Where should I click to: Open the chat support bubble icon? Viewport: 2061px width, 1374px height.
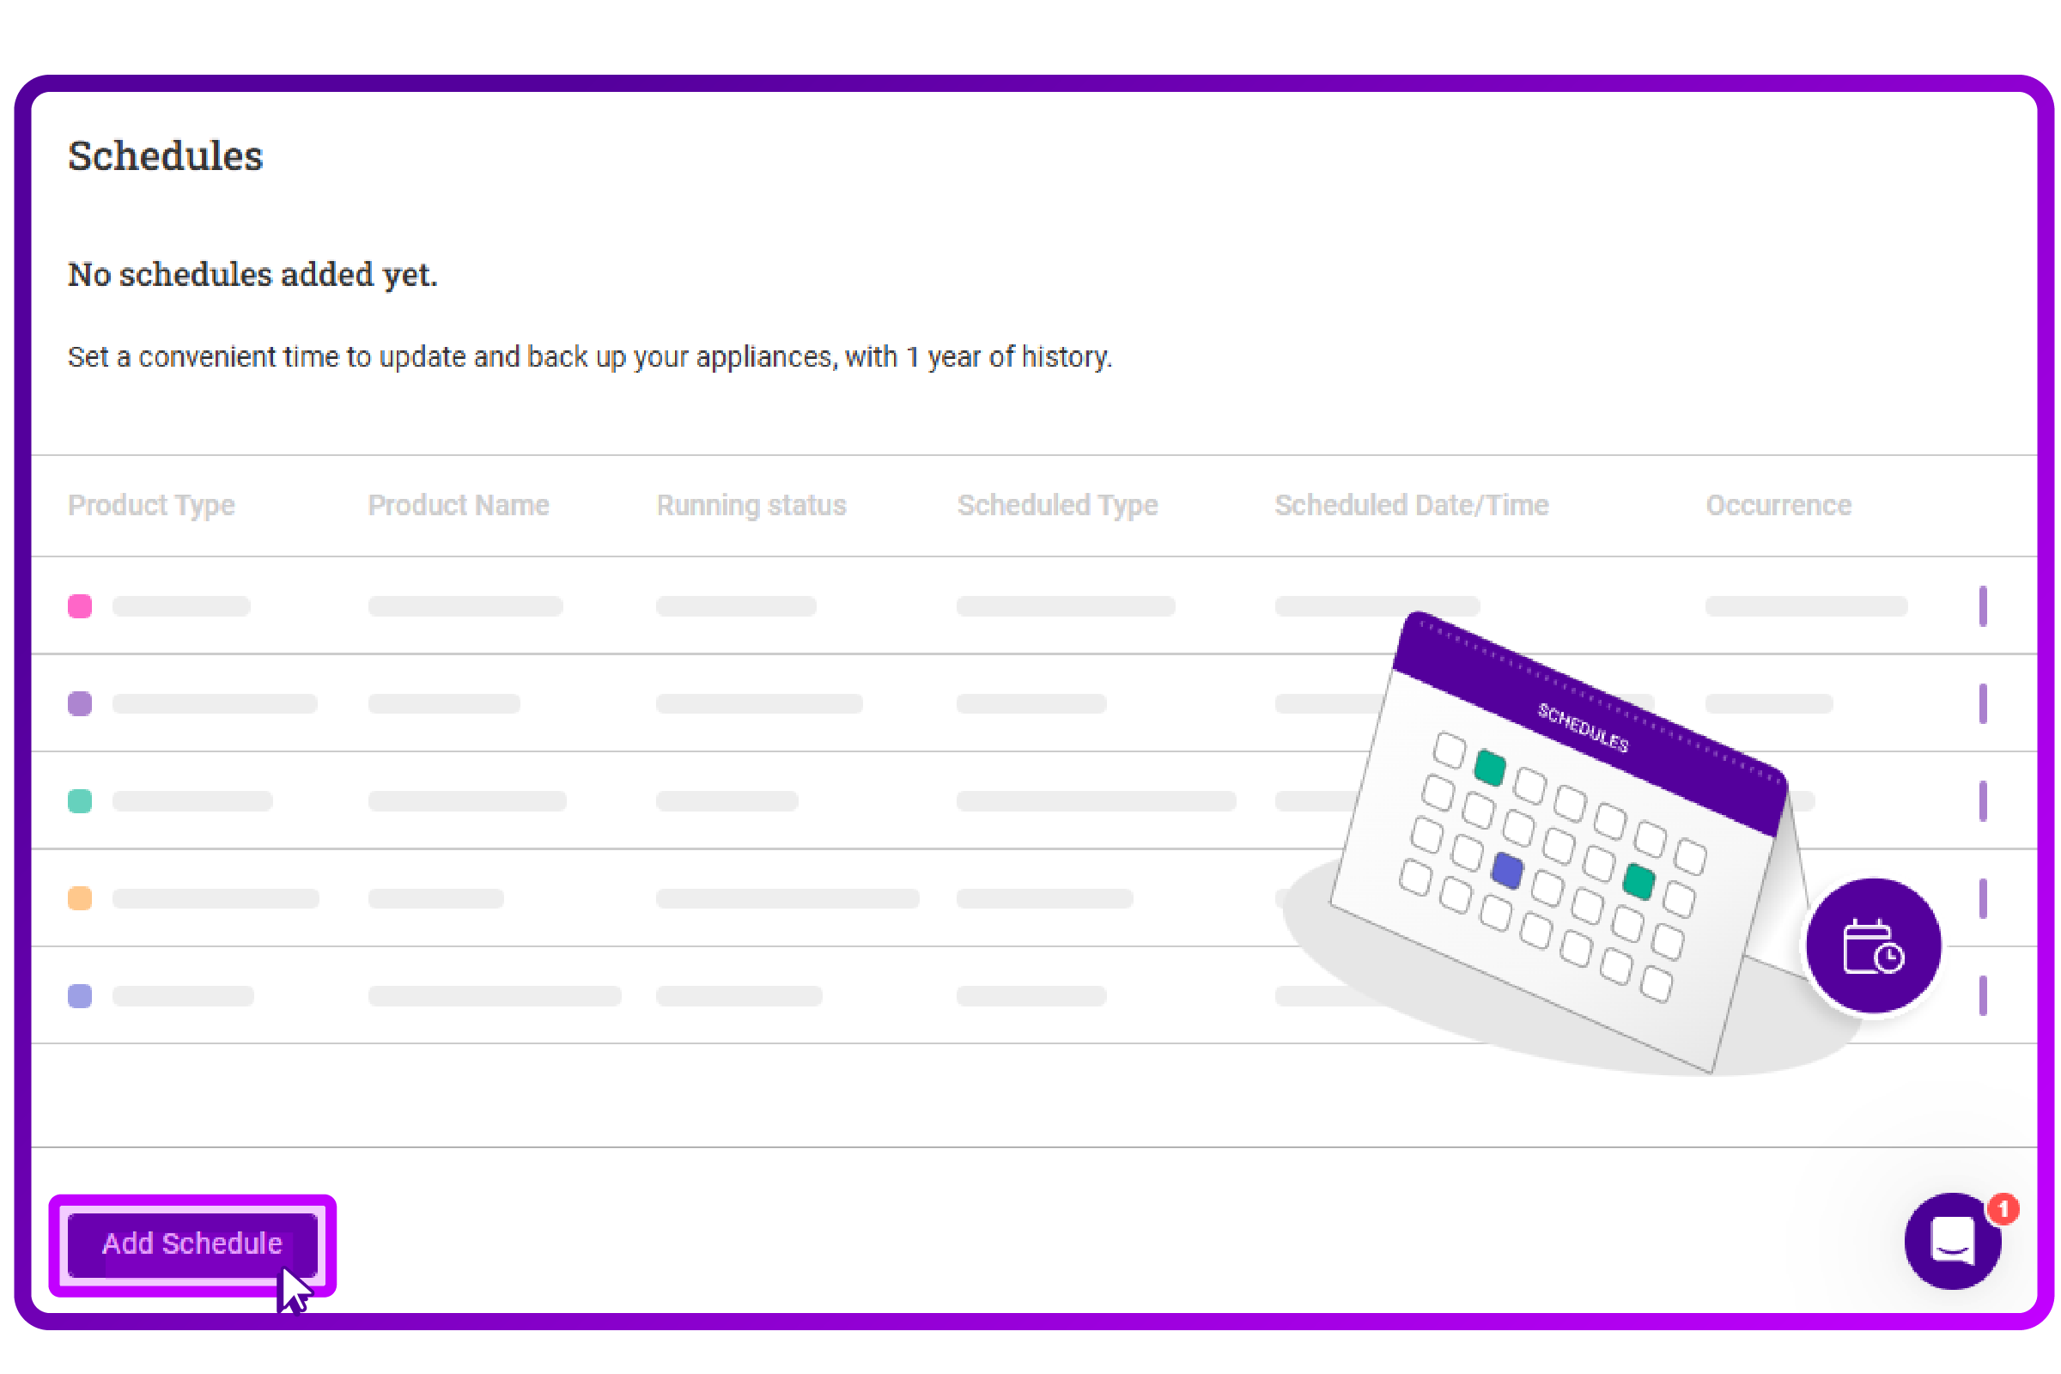pos(1950,1241)
